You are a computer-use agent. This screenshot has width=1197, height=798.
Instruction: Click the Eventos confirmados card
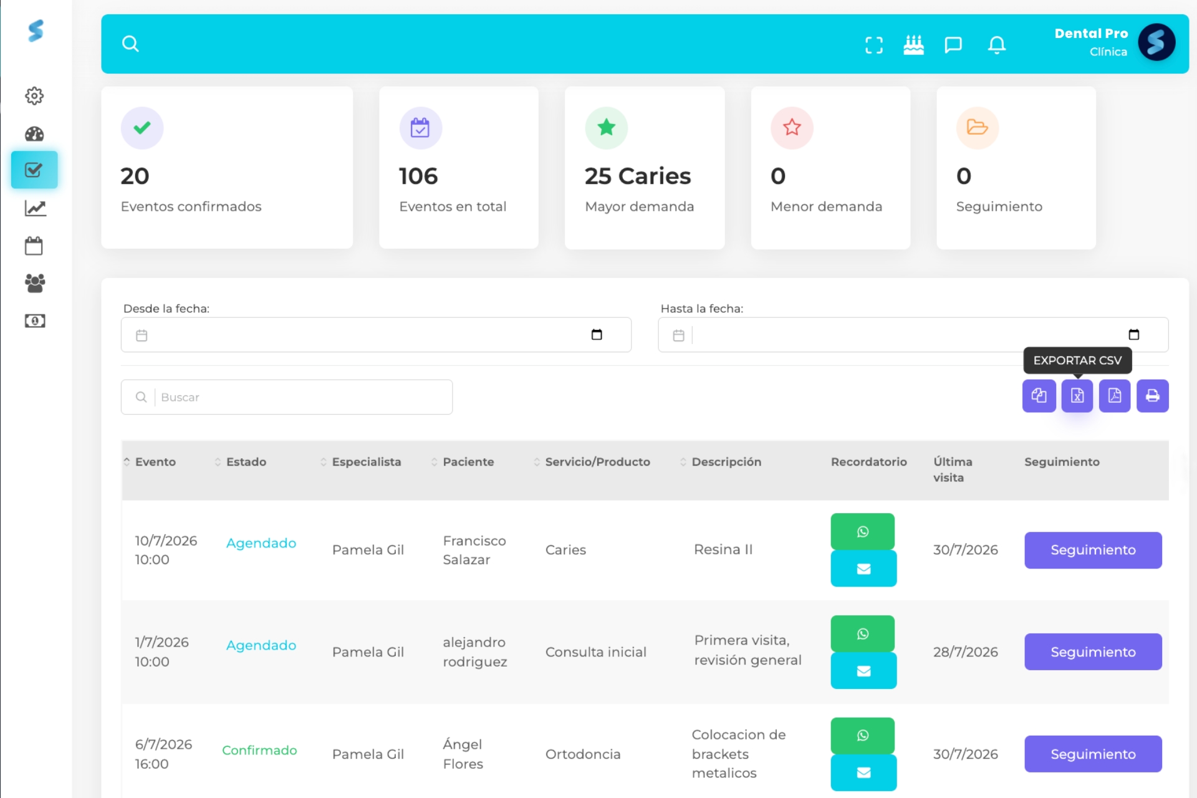coord(227,168)
